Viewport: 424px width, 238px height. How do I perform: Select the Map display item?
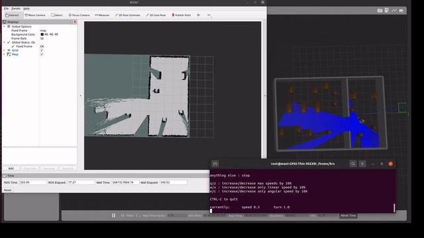pyautogui.click(x=15, y=54)
